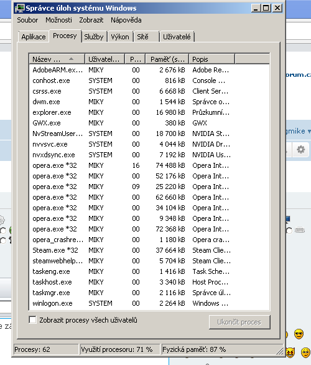Switch to the Služby tab
The image size is (311, 365).
[94, 37]
